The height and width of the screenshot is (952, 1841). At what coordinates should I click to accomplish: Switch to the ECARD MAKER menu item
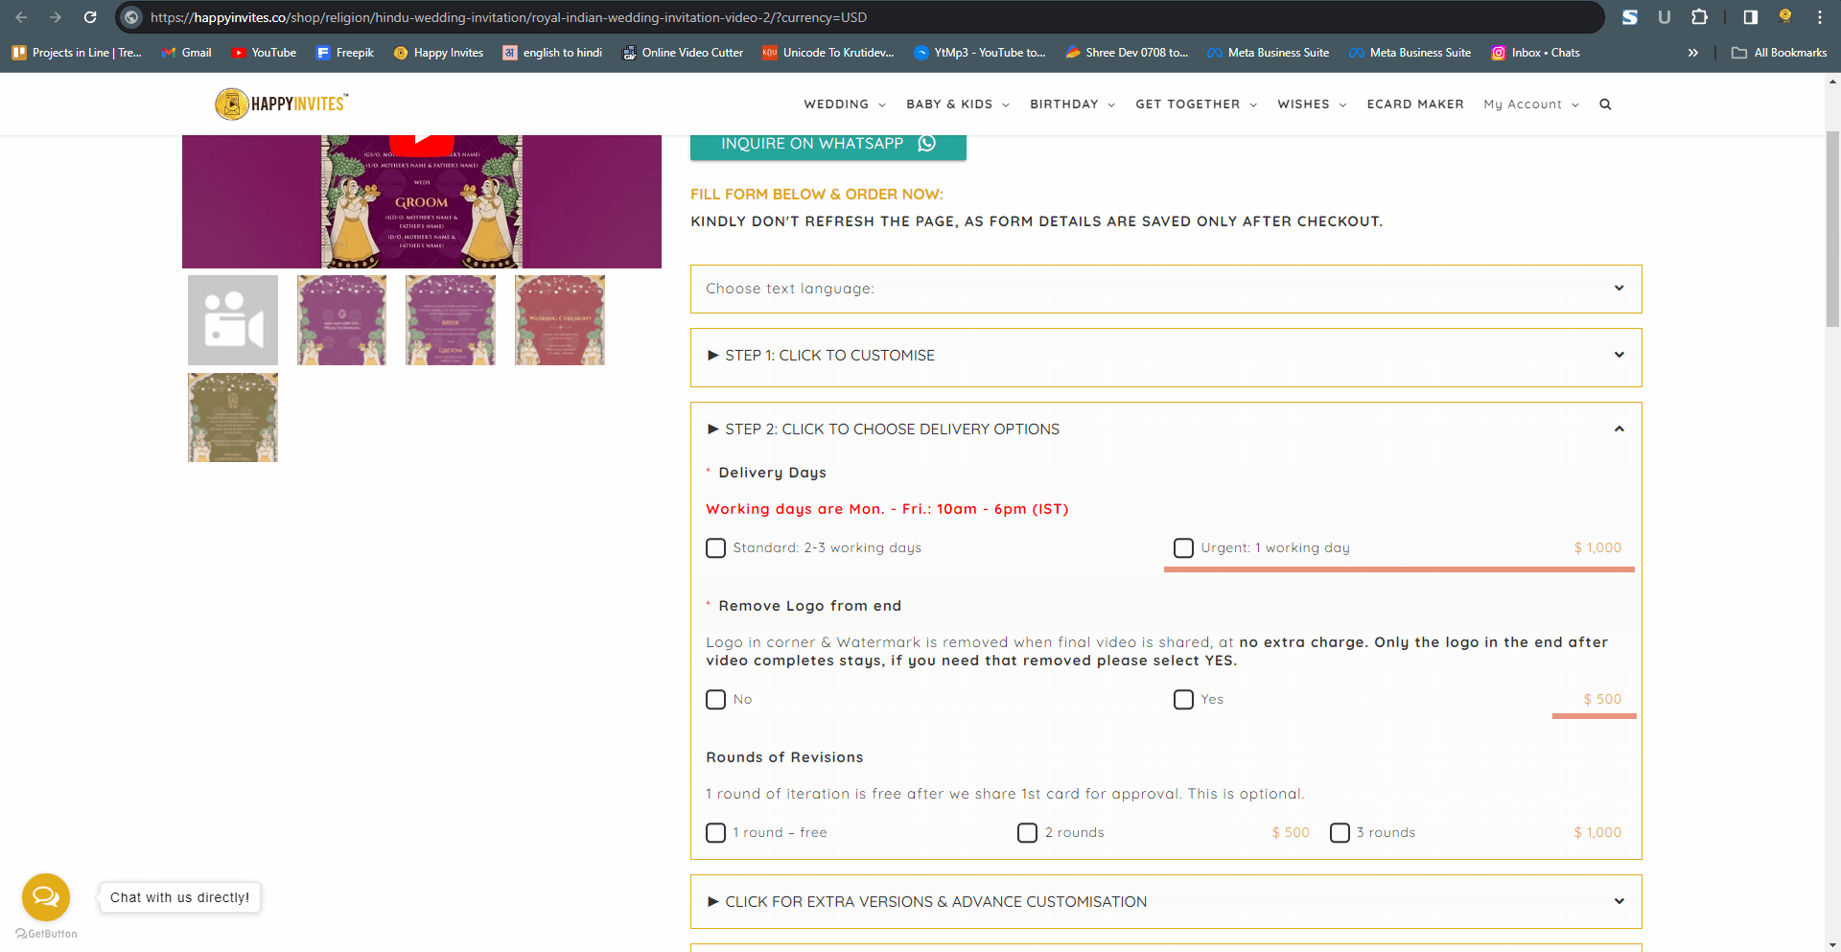click(1415, 104)
